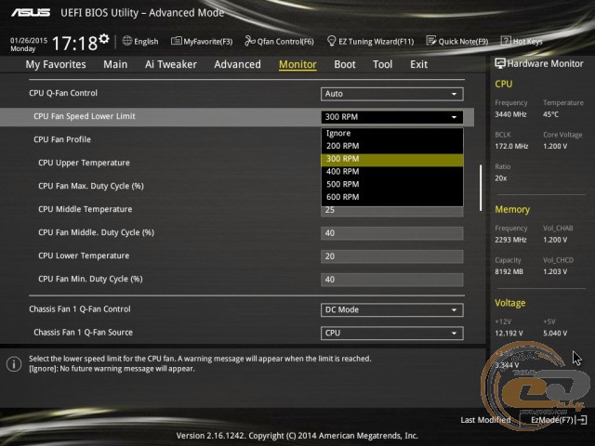Viewport: 595px width, 446px height.
Task: Click the CPU Lower Temperature field
Action: click(x=392, y=256)
